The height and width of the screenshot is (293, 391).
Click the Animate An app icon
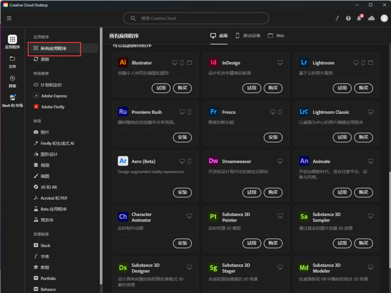click(304, 161)
